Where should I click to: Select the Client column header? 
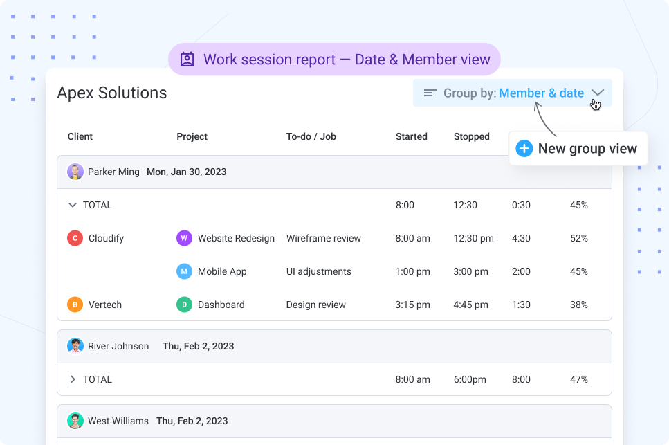click(x=80, y=136)
